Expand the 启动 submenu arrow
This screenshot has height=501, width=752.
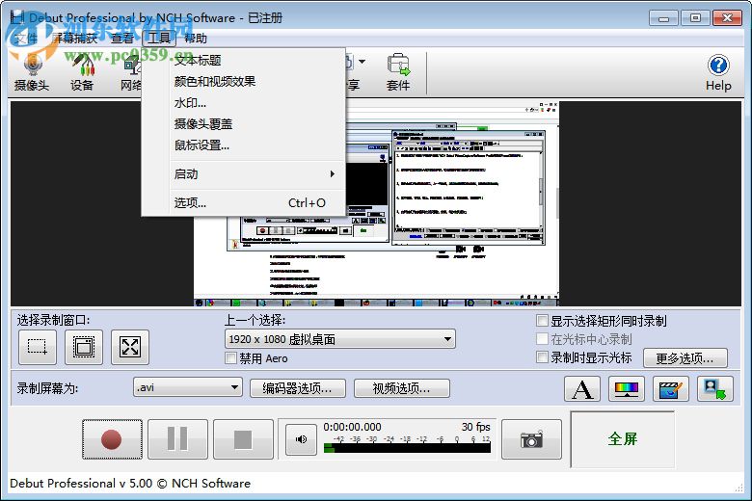click(x=332, y=174)
